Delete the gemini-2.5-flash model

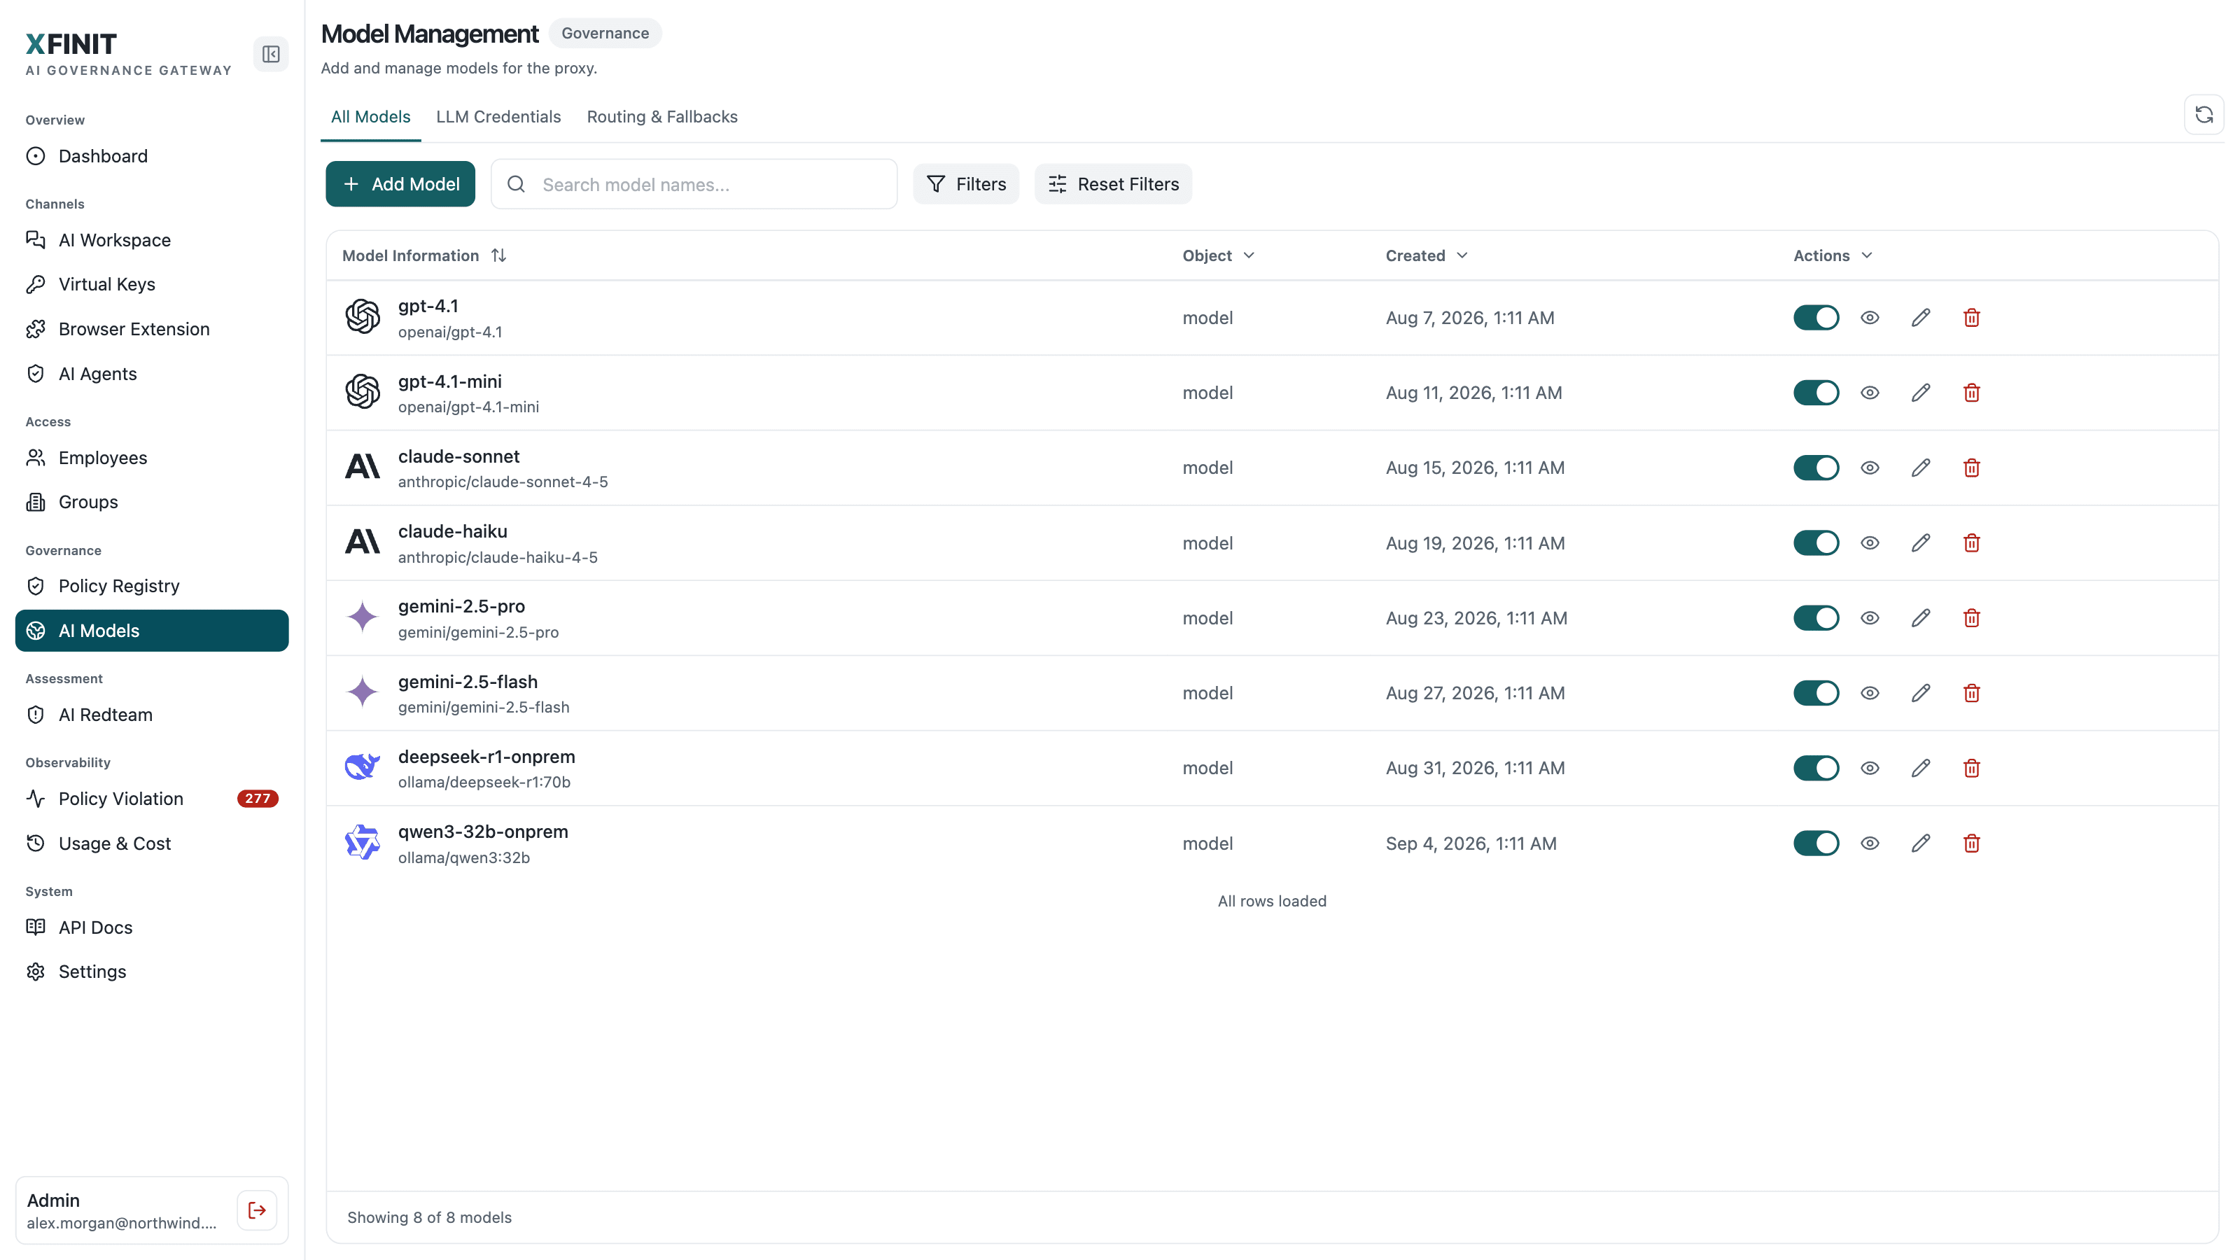[x=1971, y=693]
